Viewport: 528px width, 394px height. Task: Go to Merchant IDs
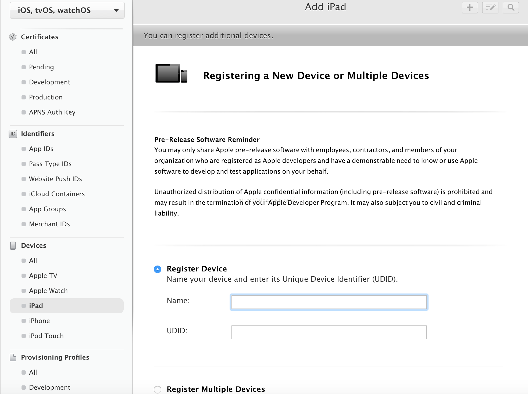pos(49,224)
